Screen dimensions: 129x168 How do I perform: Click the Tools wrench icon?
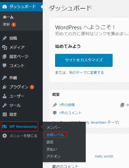click(5, 105)
